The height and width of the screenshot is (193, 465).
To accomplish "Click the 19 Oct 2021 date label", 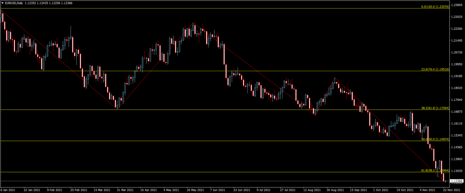I will coord(405,190).
